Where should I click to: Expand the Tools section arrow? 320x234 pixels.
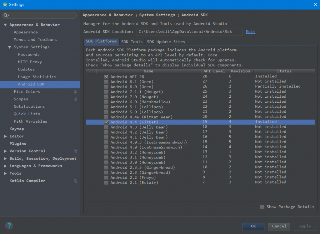pos(5,173)
